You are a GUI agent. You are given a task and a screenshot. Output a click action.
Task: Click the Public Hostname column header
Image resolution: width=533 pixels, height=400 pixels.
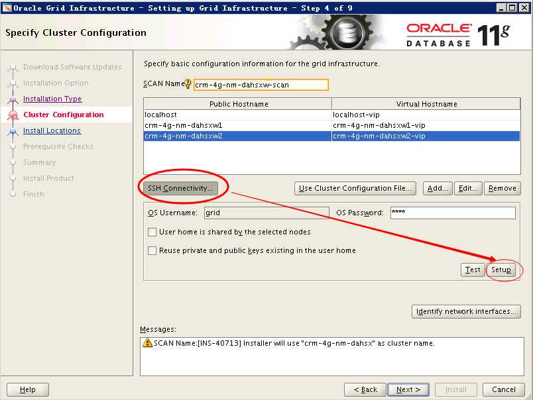(238, 104)
